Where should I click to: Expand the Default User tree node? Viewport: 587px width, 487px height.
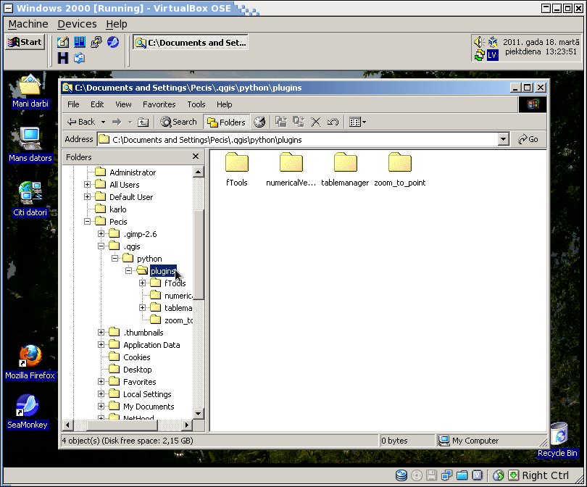coord(87,196)
